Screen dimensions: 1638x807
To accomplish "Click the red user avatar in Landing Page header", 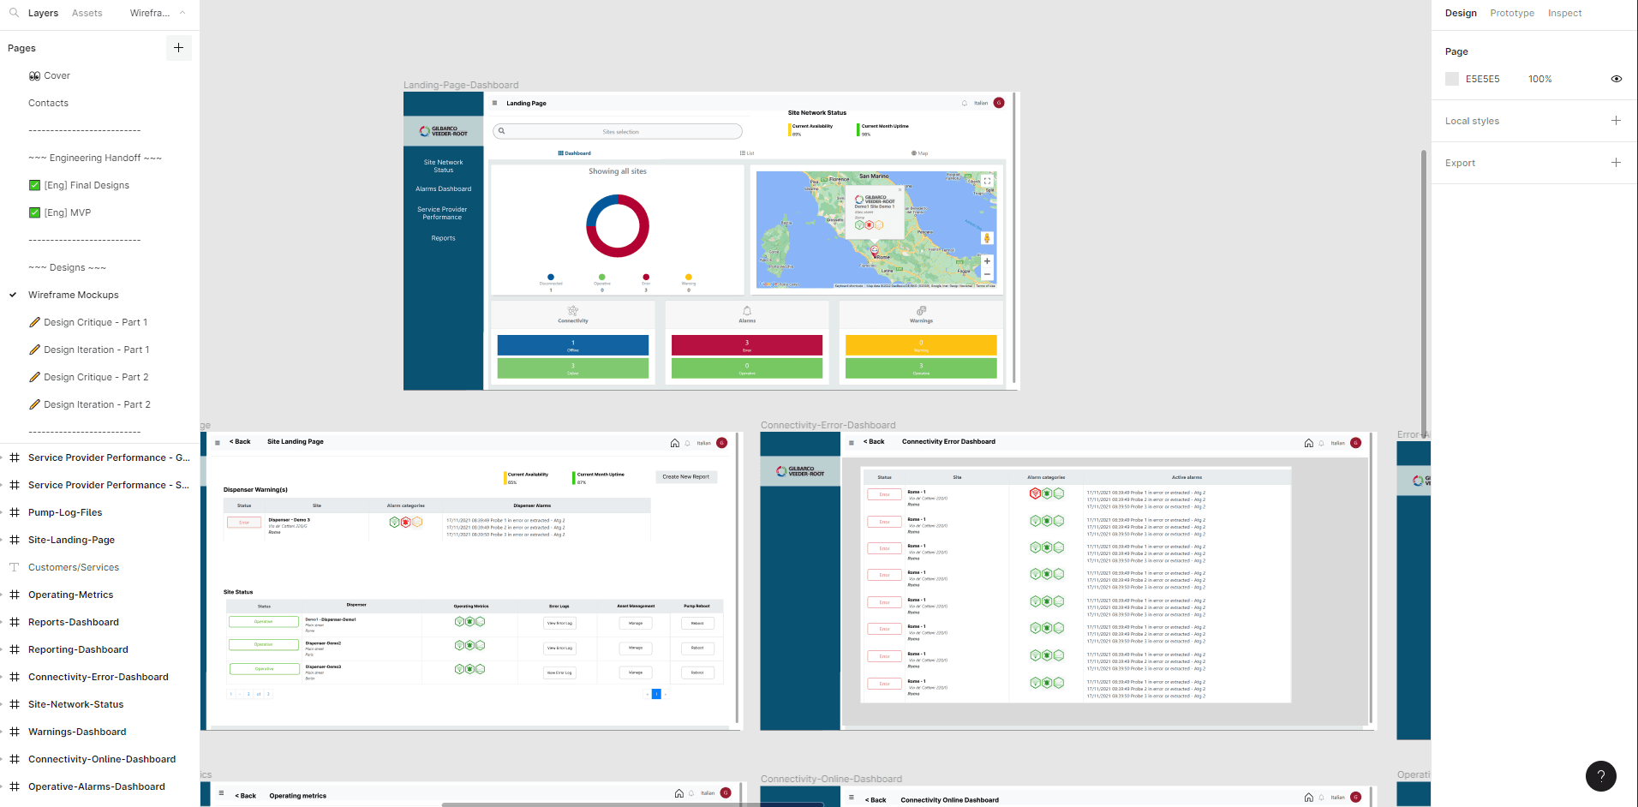I will tap(999, 103).
